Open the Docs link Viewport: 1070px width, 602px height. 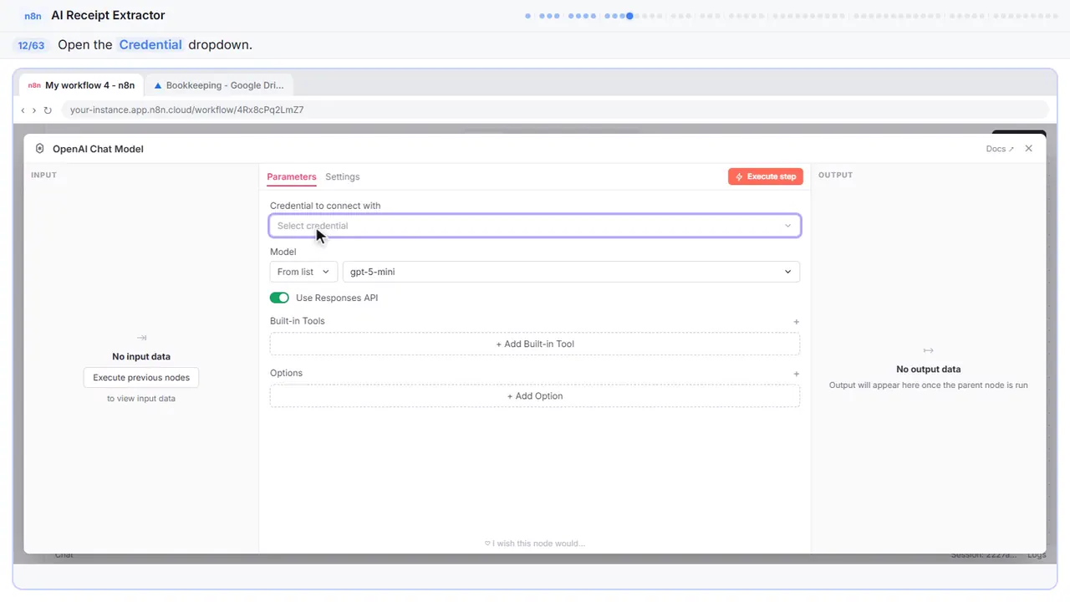(1000, 149)
